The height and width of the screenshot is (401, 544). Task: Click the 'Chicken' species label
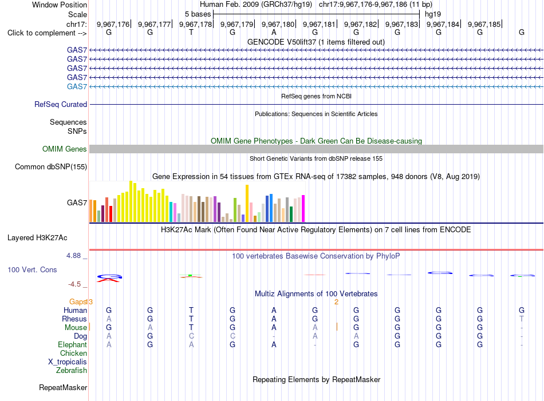[x=73, y=353]
